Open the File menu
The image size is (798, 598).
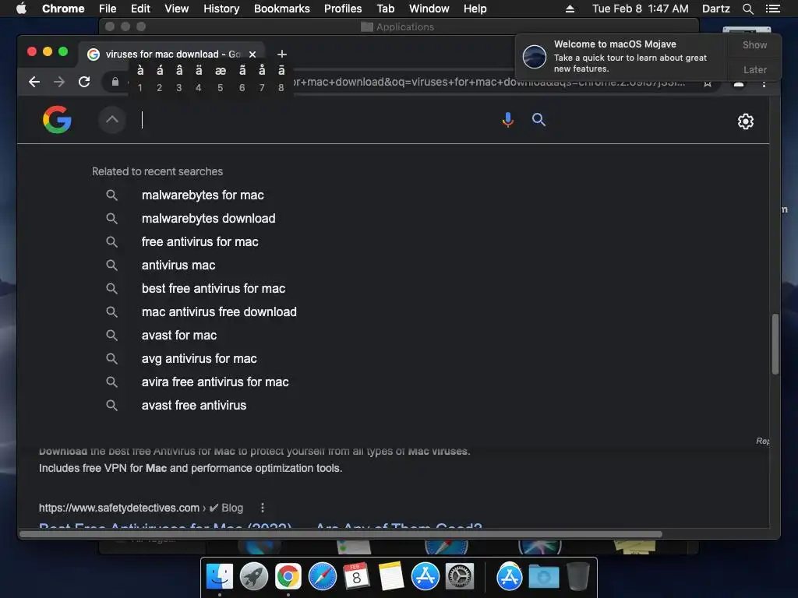108,9
